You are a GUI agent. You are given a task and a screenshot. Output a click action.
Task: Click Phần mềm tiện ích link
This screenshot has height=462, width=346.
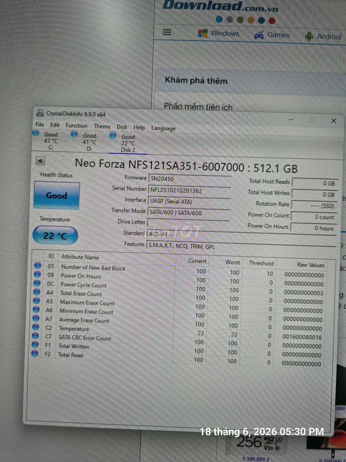(x=198, y=106)
